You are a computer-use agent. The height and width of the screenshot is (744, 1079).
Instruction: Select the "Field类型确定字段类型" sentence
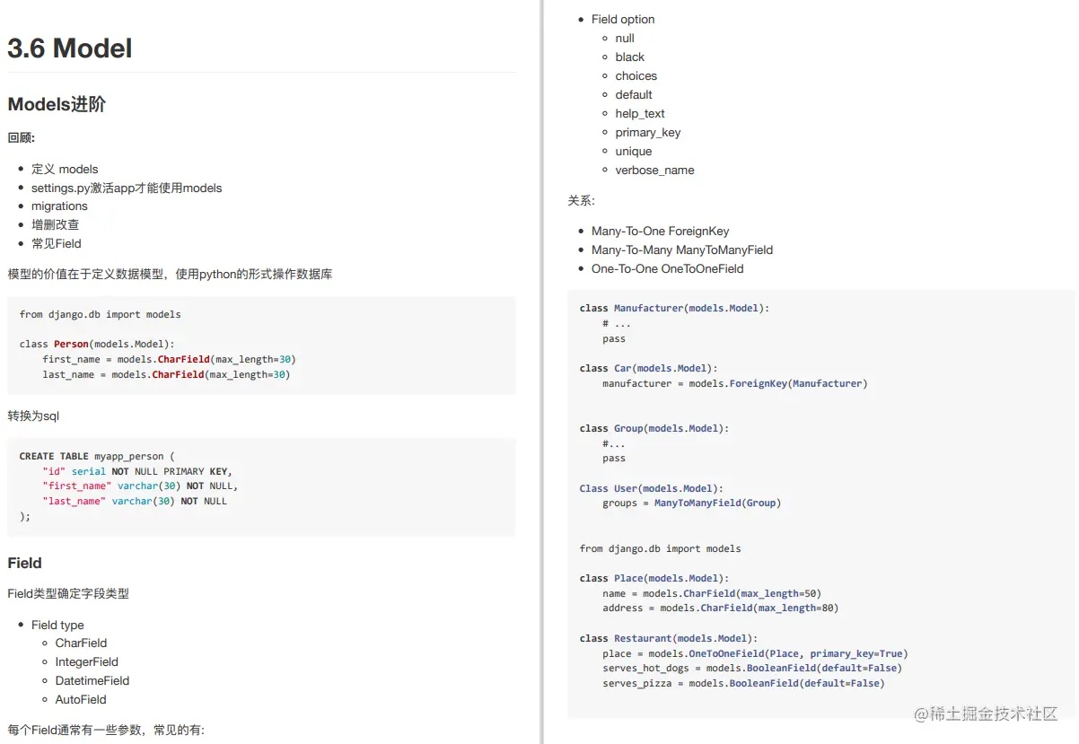point(68,593)
